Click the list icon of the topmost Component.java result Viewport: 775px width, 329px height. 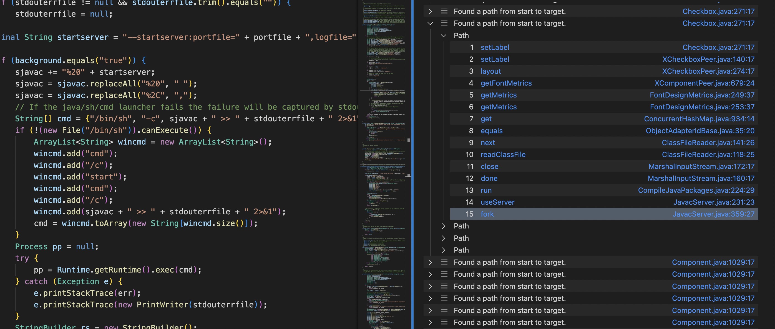pos(444,262)
